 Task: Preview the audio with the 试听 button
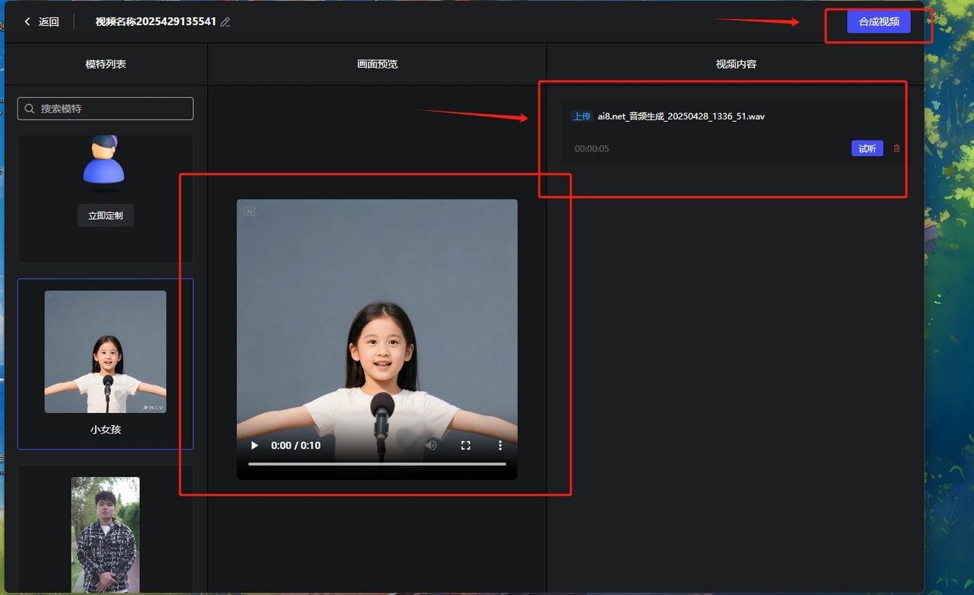(x=867, y=148)
